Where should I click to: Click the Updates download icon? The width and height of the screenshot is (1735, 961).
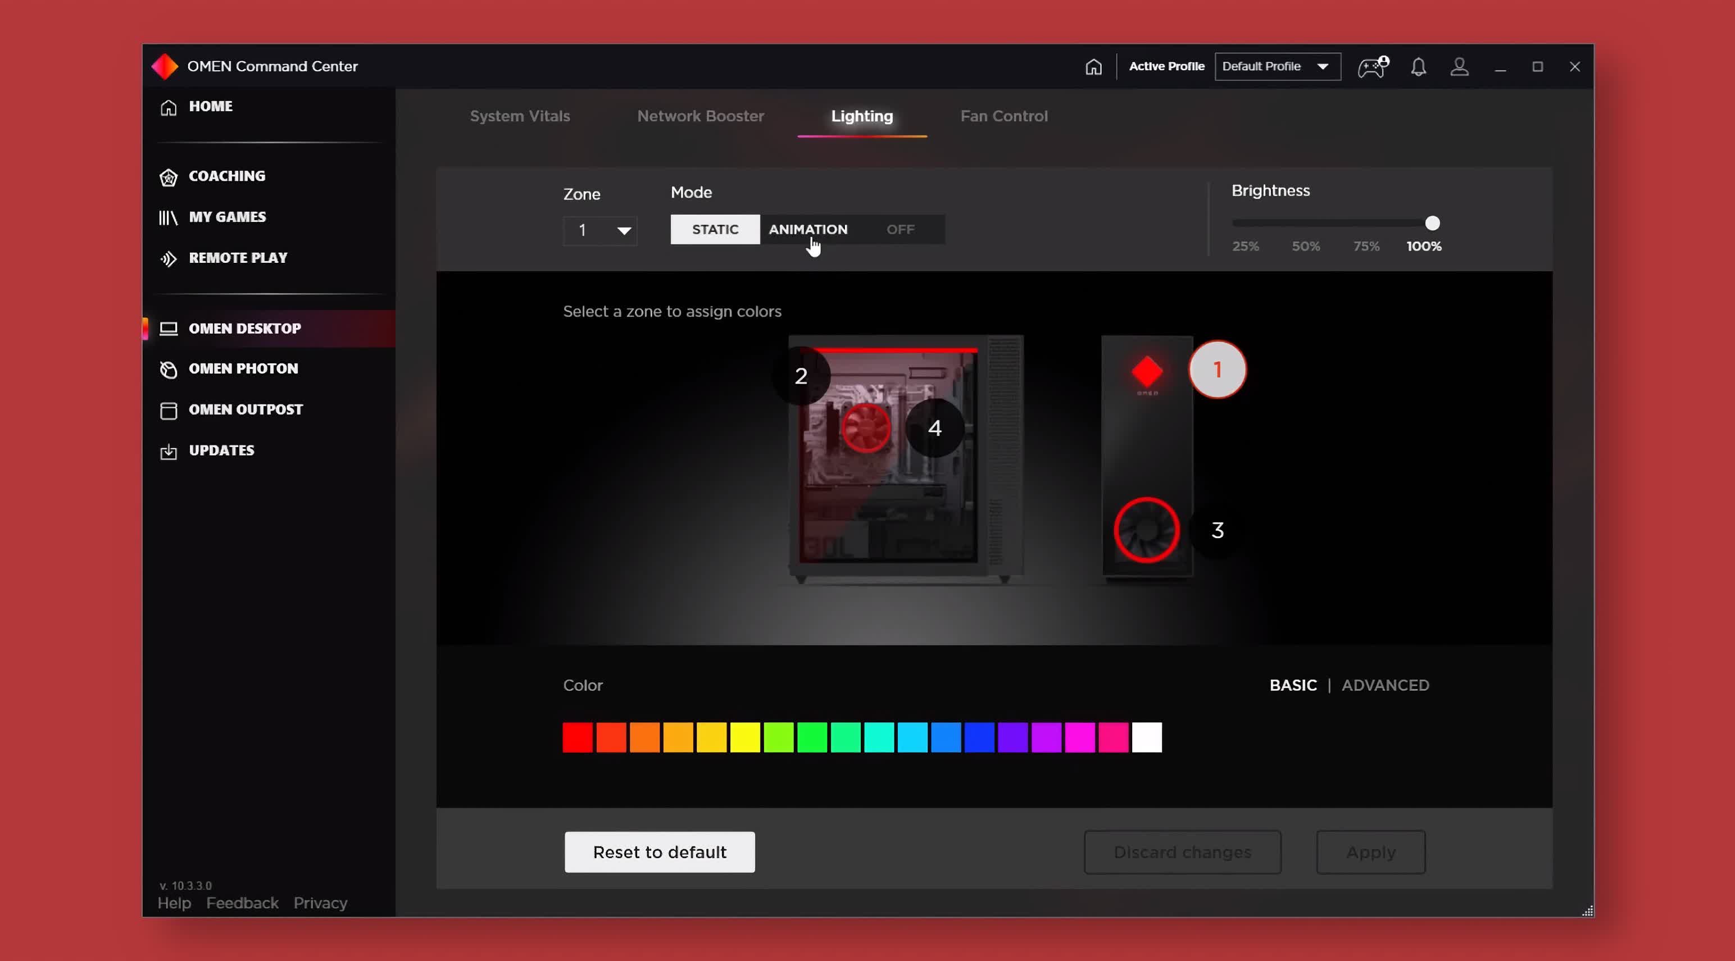pyautogui.click(x=169, y=451)
